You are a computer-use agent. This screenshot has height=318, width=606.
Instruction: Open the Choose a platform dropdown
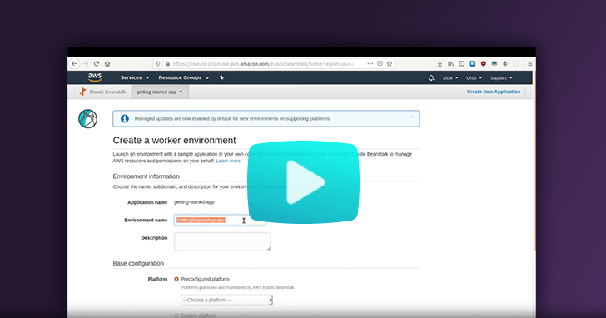(226, 300)
